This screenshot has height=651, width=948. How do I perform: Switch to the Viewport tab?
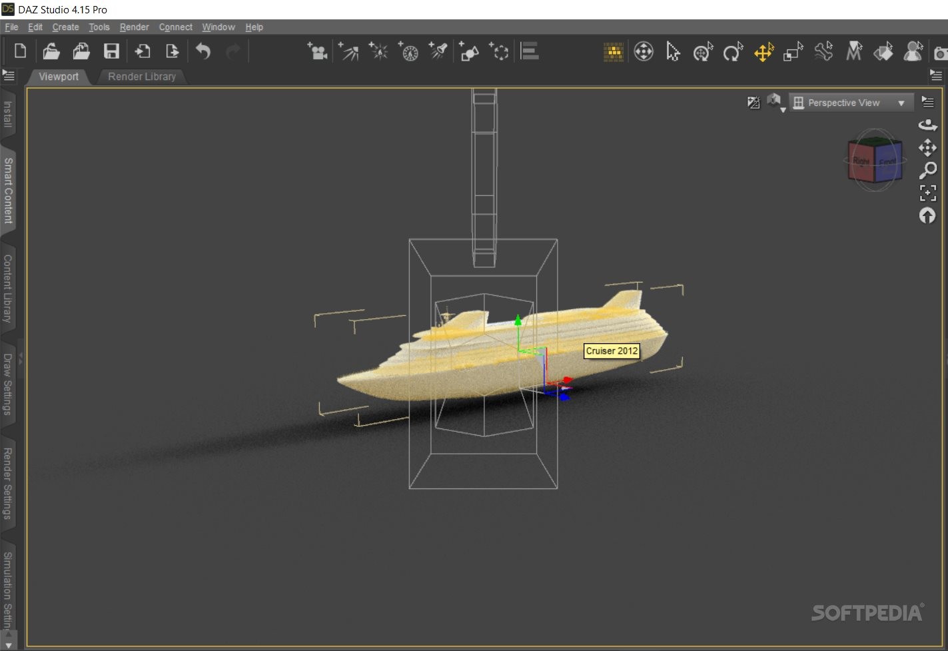(59, 77)
